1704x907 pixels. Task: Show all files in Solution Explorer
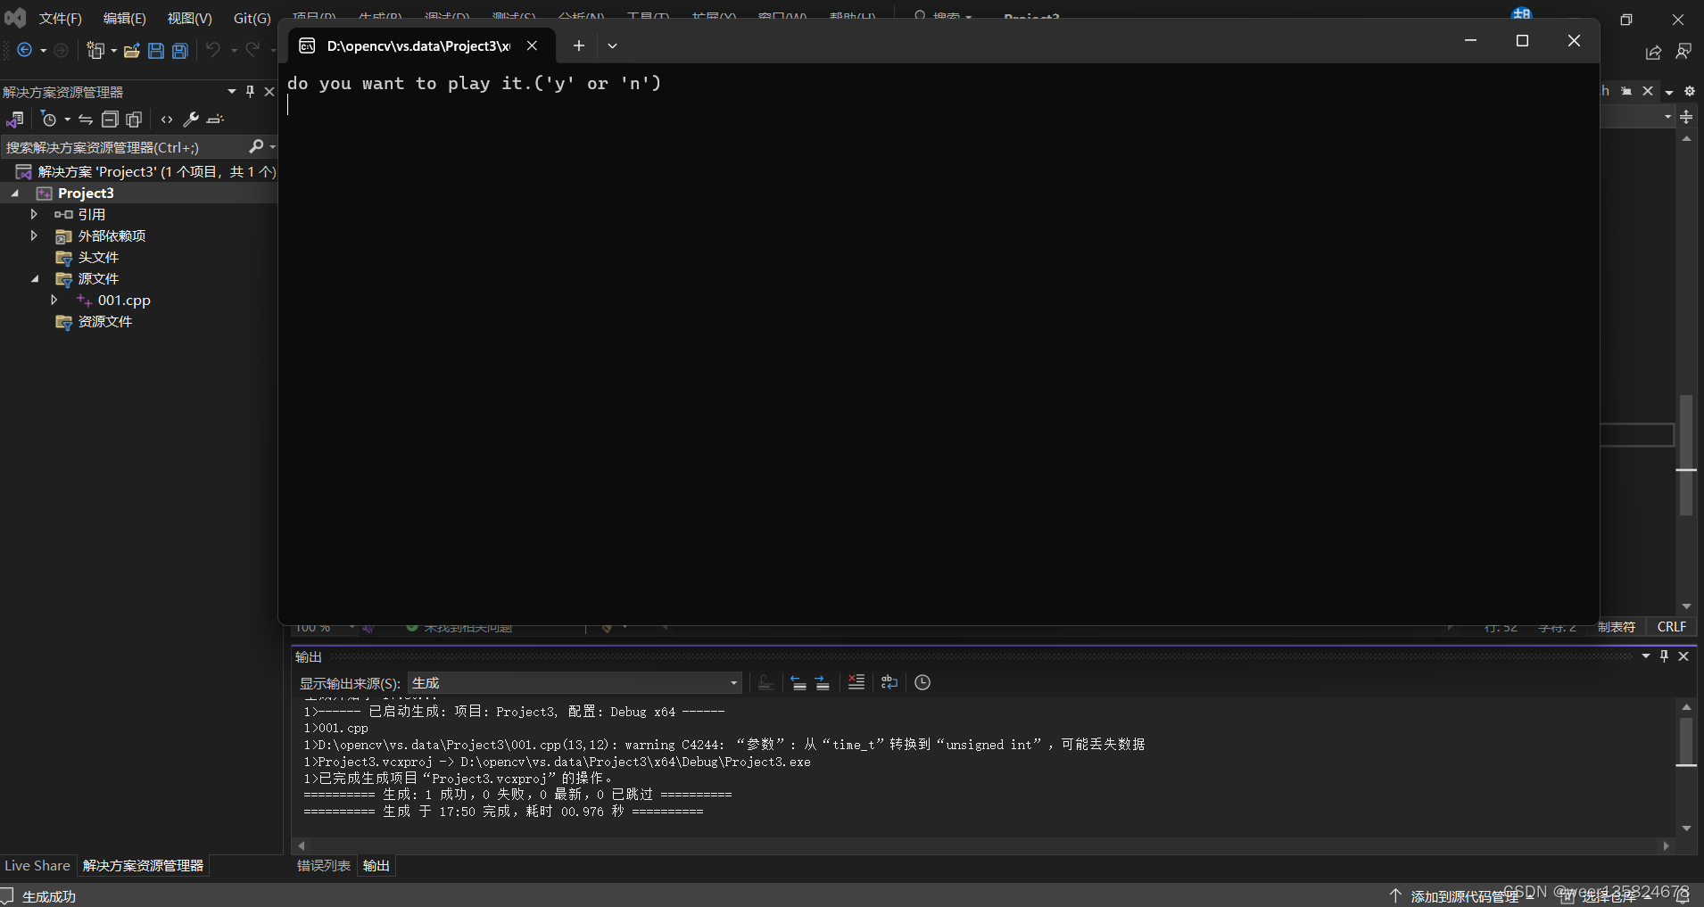[x=134, y=120]
